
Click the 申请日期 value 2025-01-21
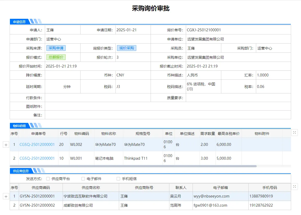click(x=126, y=30)
